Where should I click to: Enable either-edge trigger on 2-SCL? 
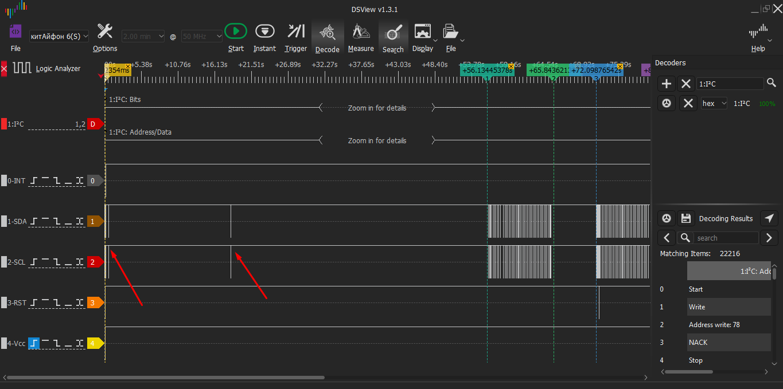click(79, 262)
